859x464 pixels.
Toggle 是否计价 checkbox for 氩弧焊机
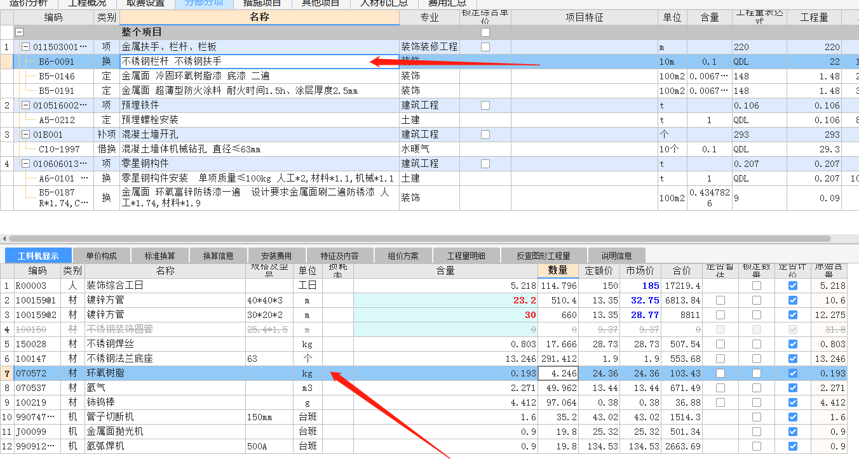point(793,446)
